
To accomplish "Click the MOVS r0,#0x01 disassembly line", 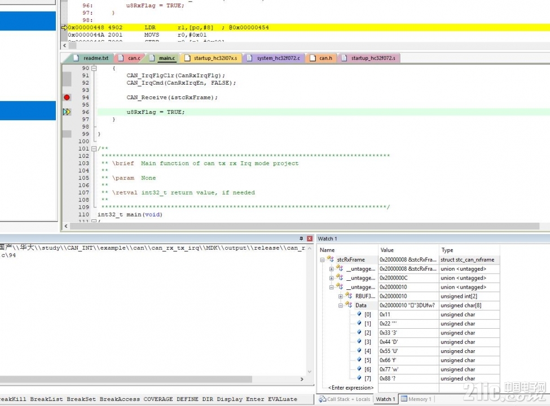I will point(137,35).
